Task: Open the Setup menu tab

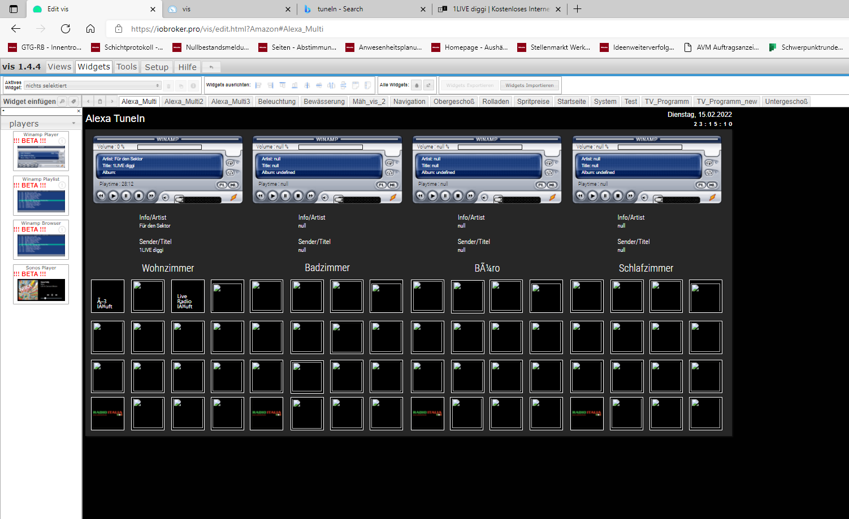Action: 157,67
